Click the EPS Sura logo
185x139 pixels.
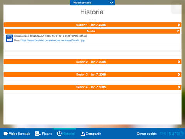coord(172,134)
